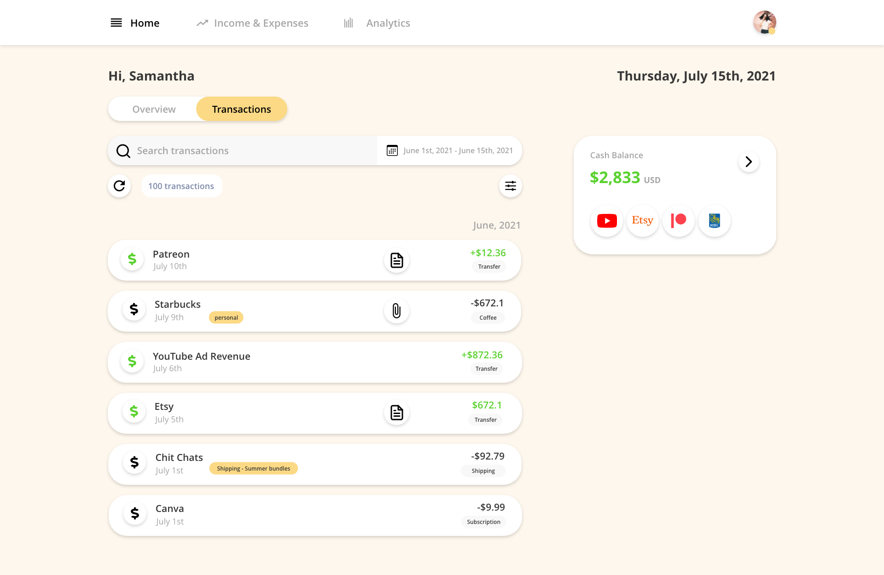
Task: Open the profile avatar picture
Action: point(764,22)
